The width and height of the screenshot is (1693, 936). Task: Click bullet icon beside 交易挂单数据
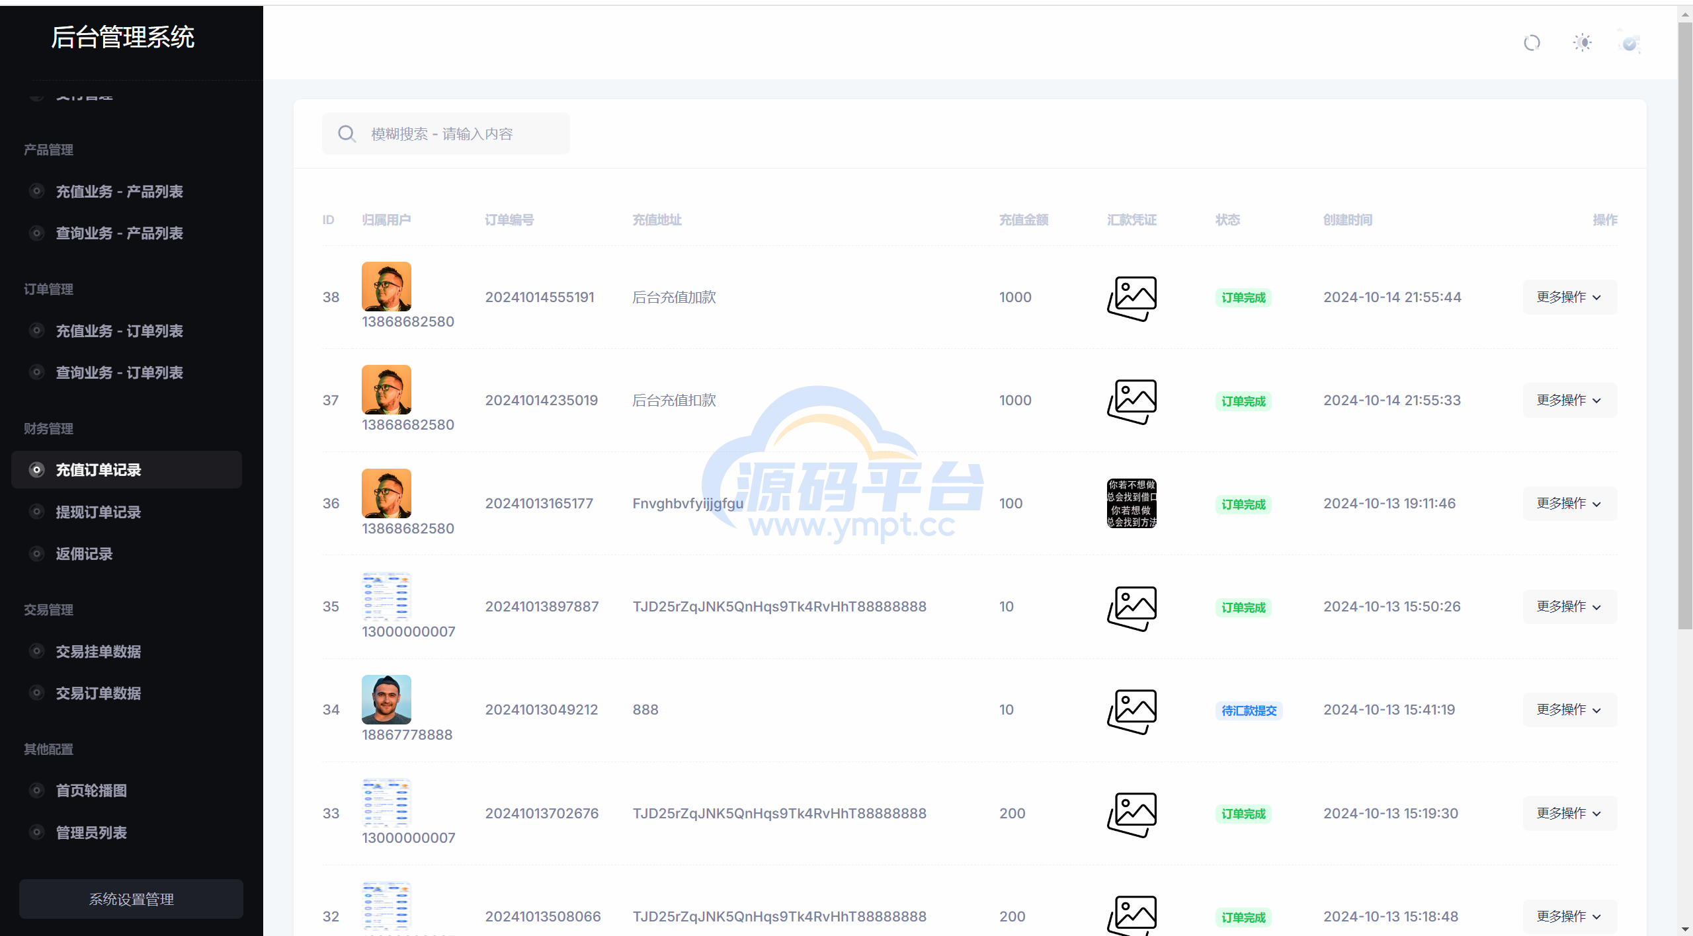[37, 652]
